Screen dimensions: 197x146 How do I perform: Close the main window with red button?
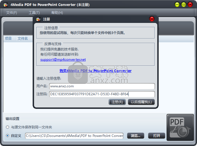(190, 5)
